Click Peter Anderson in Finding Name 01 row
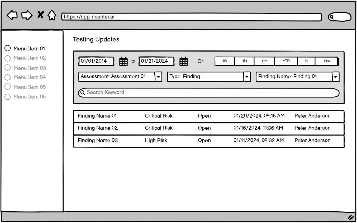The height and width of the screenshot is (223, 357). pos(312,116)
